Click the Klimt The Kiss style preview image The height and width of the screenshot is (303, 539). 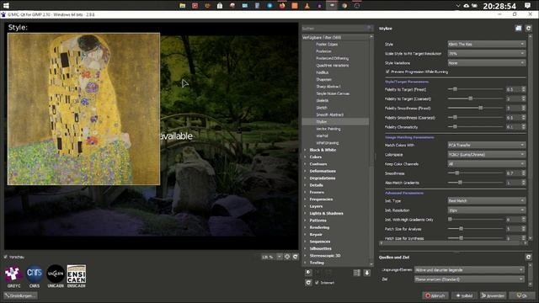tap(83, 109)
